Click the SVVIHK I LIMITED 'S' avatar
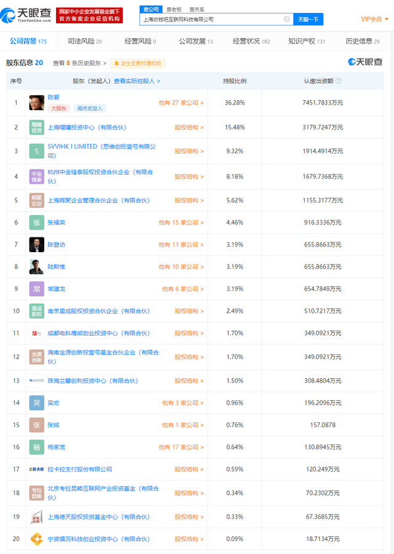 pos(37,151)
